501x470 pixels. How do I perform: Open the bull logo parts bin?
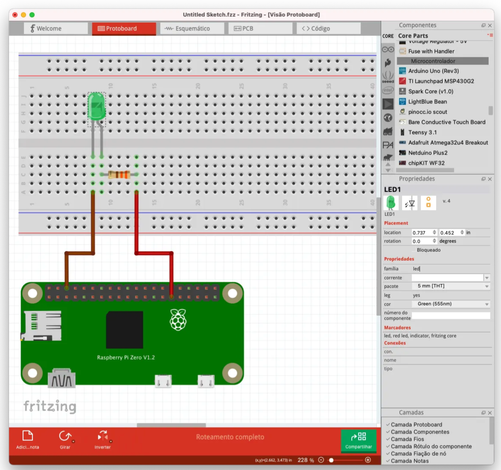click(x=388, y=157)
